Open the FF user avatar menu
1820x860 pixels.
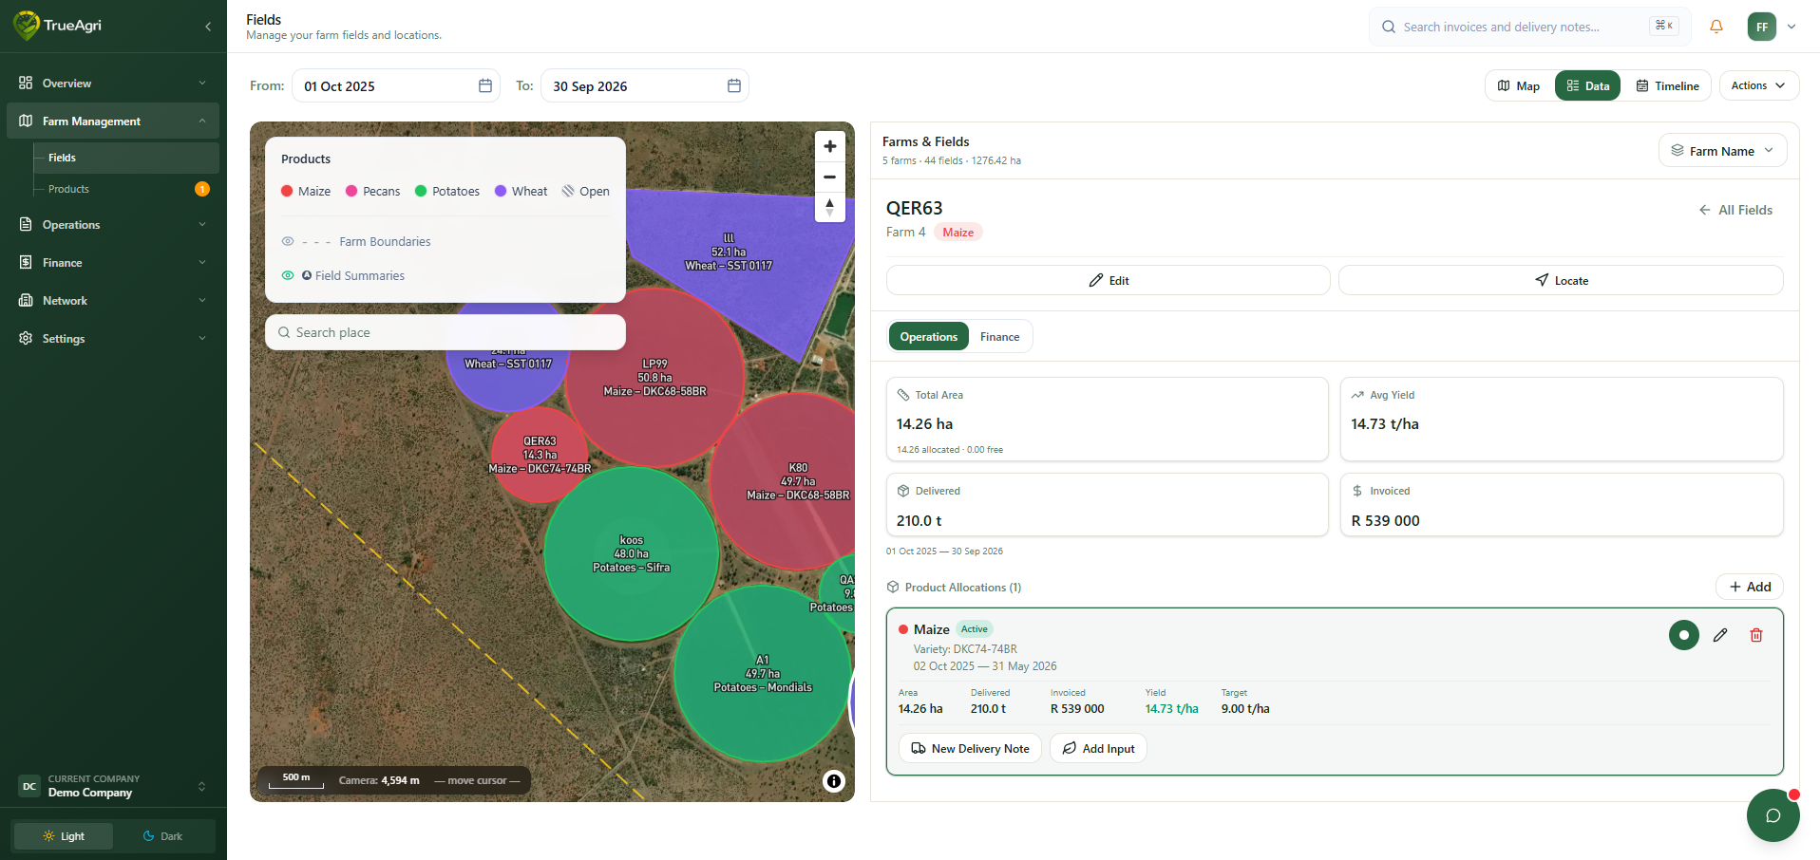1762,27
